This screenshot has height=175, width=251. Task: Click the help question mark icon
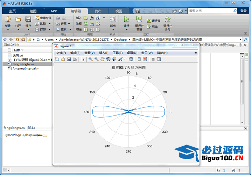coord(180,11)
